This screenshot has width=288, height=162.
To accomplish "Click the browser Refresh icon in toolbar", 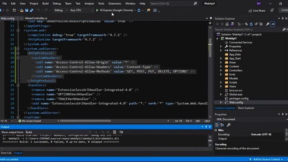I will click(139, 10).
